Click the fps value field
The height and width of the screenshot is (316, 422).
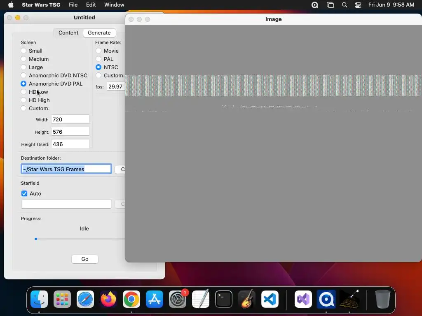(116, 86)
